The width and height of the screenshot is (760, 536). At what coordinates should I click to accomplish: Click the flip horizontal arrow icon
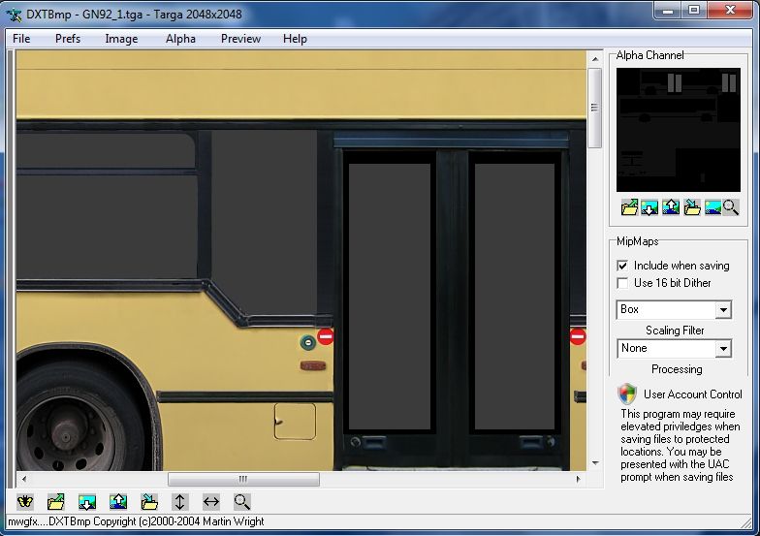click(x=210, y=502)
